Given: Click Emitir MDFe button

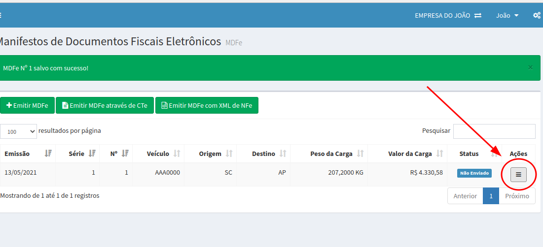Looking at the screenshot, I should point(27,105).
